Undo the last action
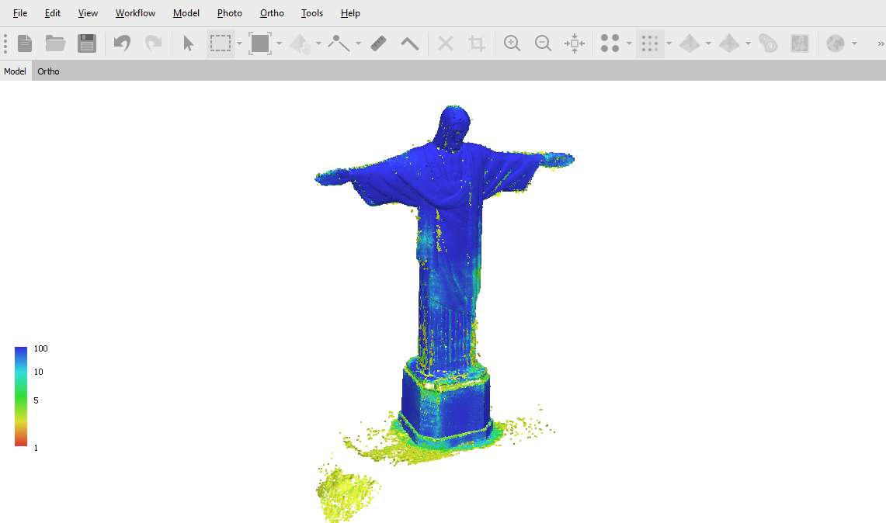This screenshot has height=523, width=886. click(122, 43)
